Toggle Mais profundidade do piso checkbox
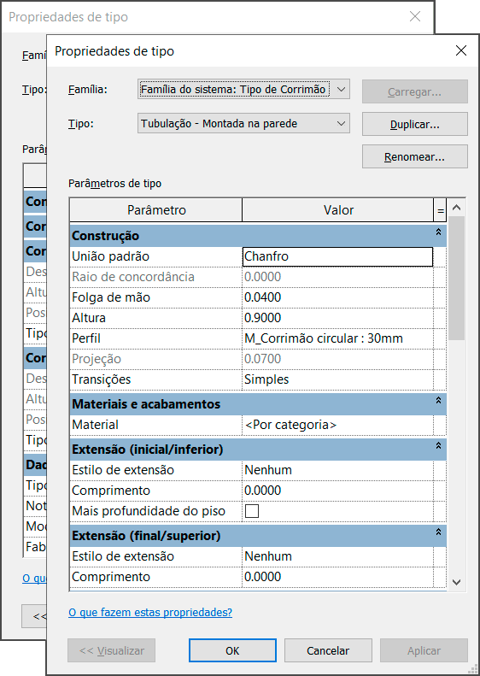480x676 pixels. [x=252, y=511]
